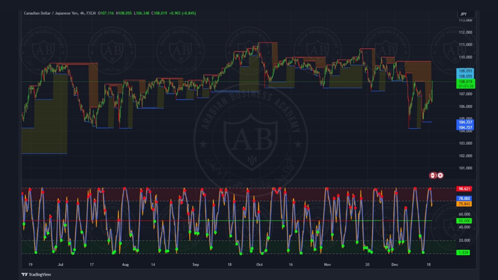Click the Canadian flag event icon
Screen dimensions: 498x280
pyautogui.click(x=433, y=175)
